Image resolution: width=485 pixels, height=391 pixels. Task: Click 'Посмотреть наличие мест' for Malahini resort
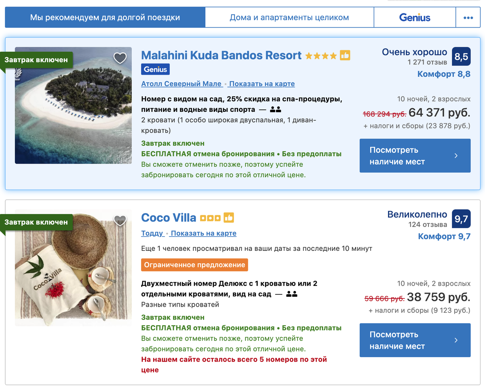415,156
